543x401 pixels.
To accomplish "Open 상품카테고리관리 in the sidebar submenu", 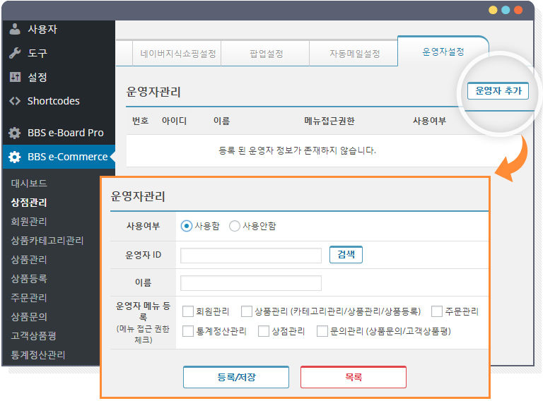I will coord(47,241).
